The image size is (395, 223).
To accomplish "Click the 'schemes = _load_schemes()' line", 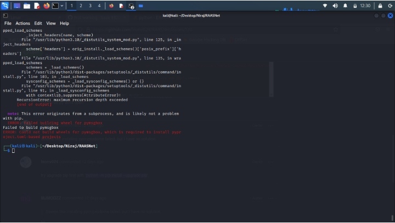I will coord(55,67).
